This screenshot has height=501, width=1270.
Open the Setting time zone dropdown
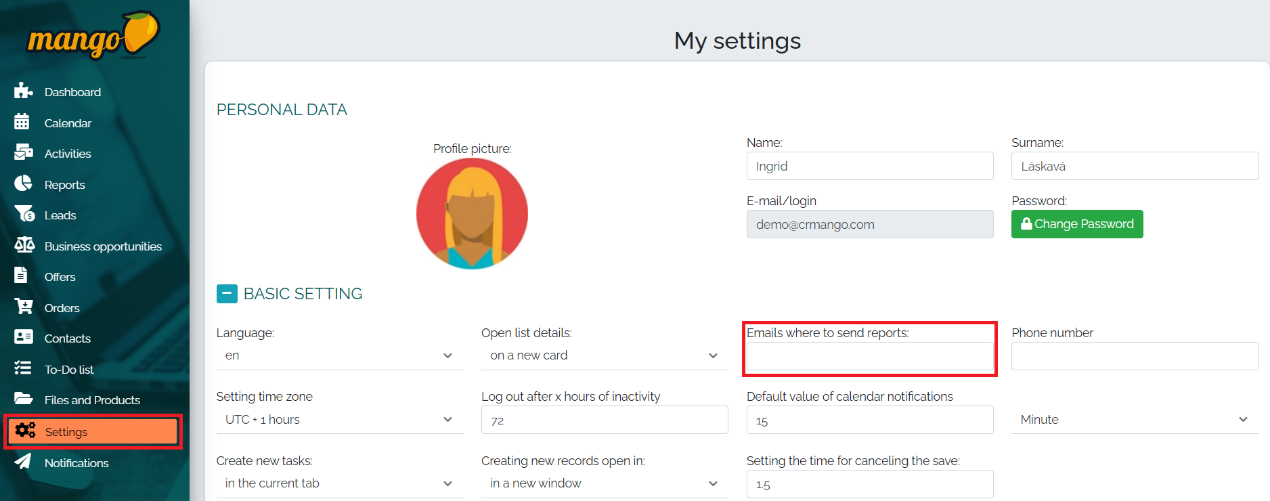pos(339,420)
